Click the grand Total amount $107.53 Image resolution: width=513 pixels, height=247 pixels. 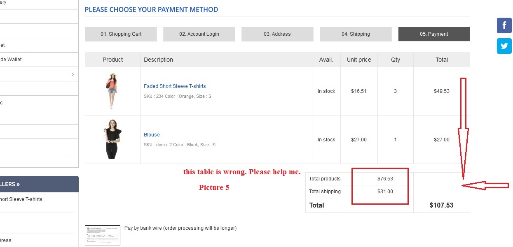tap(441, 205)
